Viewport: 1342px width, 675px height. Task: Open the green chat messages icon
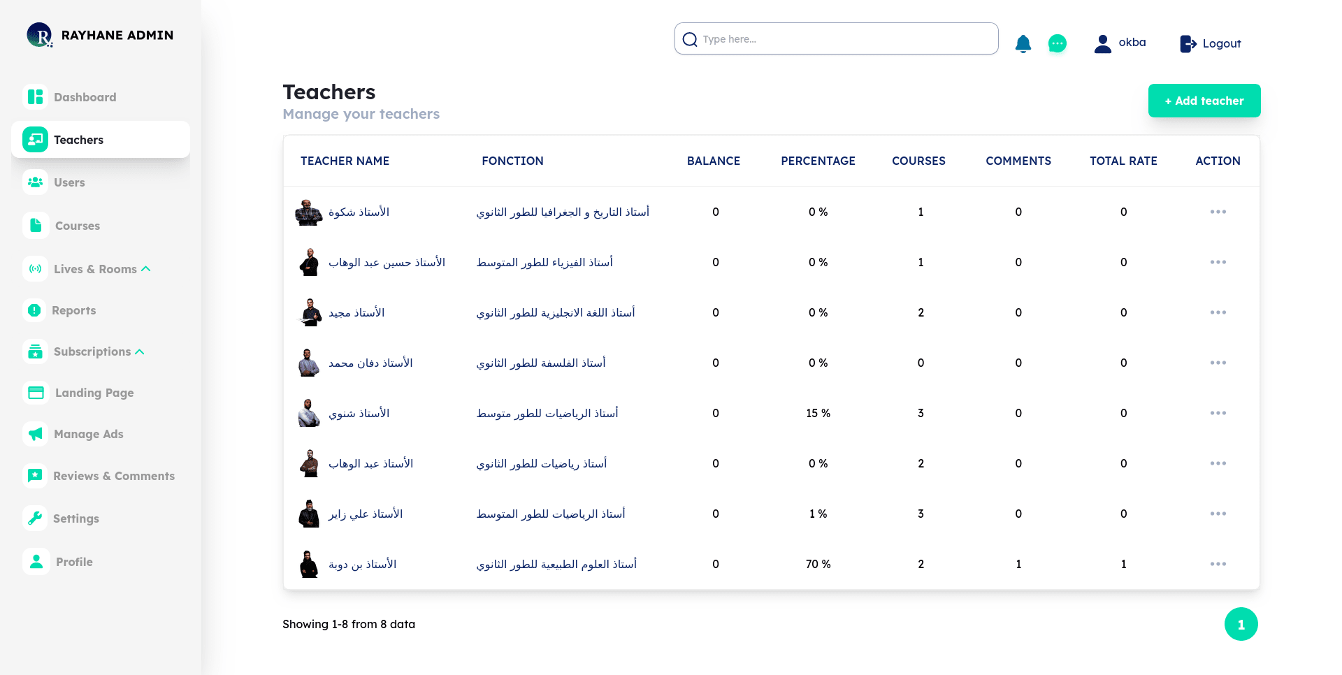(x=1058, y=44)
